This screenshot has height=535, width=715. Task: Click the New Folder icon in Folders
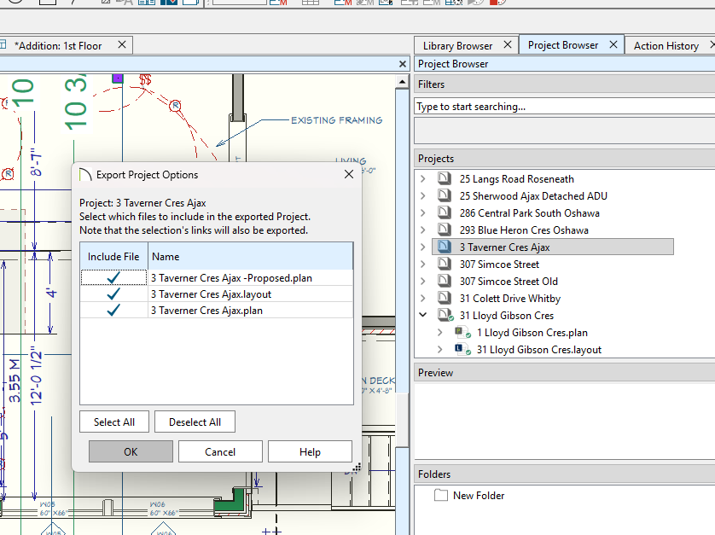pos(441,496)
